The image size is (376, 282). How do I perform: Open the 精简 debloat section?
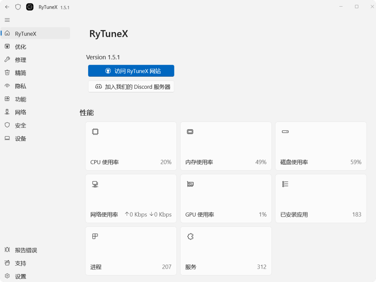tap(20, 73)
